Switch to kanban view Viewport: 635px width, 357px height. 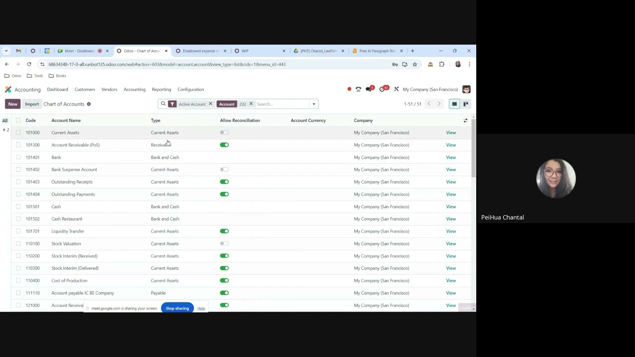[x=466, y=104]
